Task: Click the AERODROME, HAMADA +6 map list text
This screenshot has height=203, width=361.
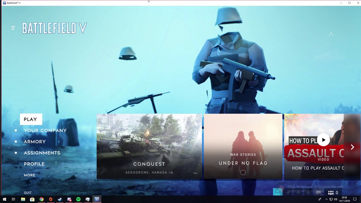Action: [149, 173]
